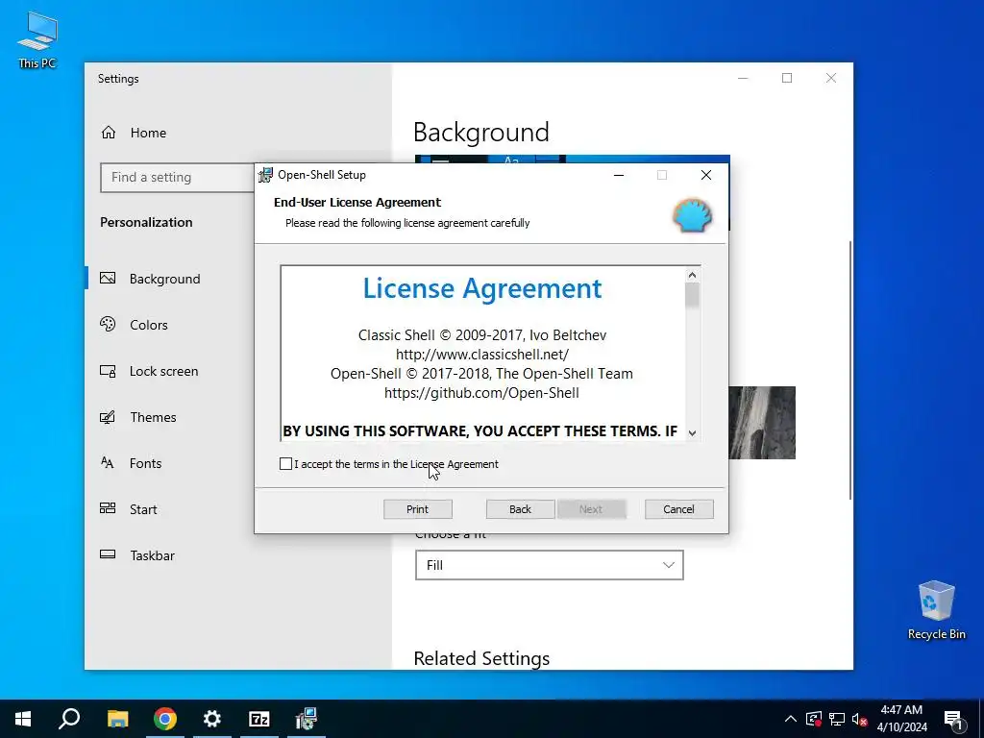Open the This PC desktop icon

(x=37, y=39)
